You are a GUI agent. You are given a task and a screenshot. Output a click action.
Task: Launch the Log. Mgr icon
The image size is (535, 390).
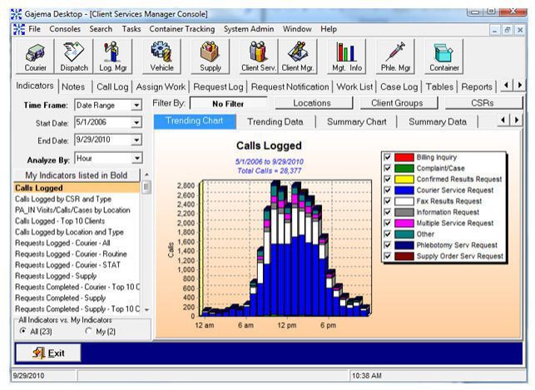point(113,57)
